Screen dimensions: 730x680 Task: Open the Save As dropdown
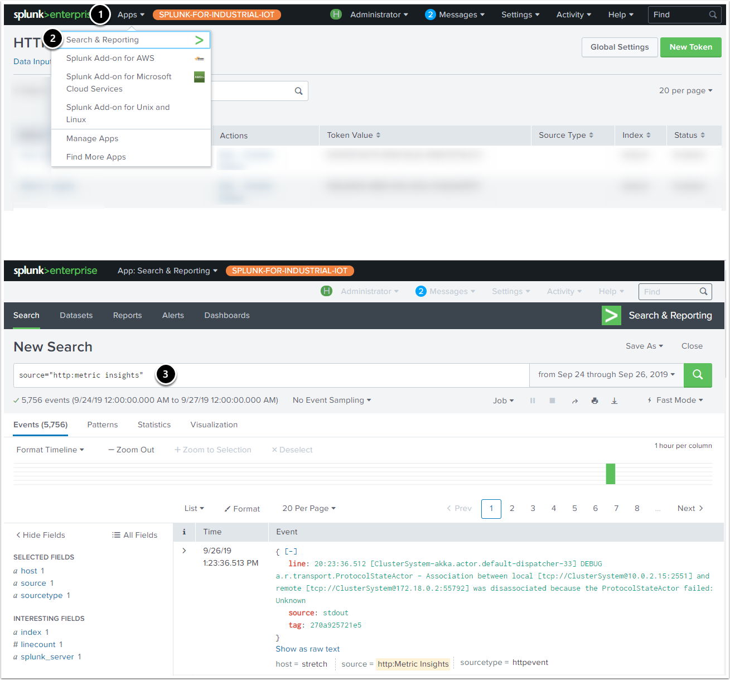point(644,346)
